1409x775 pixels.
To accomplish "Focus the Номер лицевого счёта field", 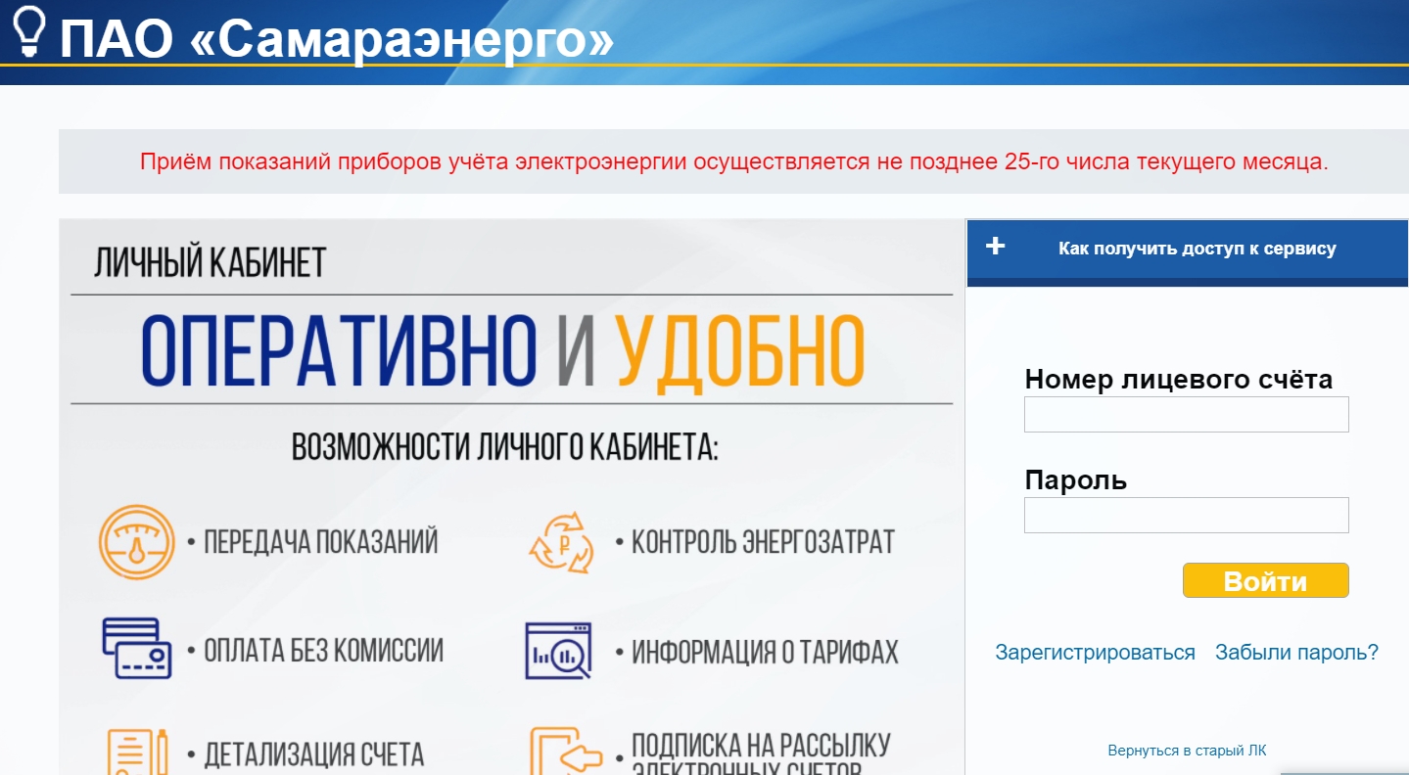I will pos(1187,414).
